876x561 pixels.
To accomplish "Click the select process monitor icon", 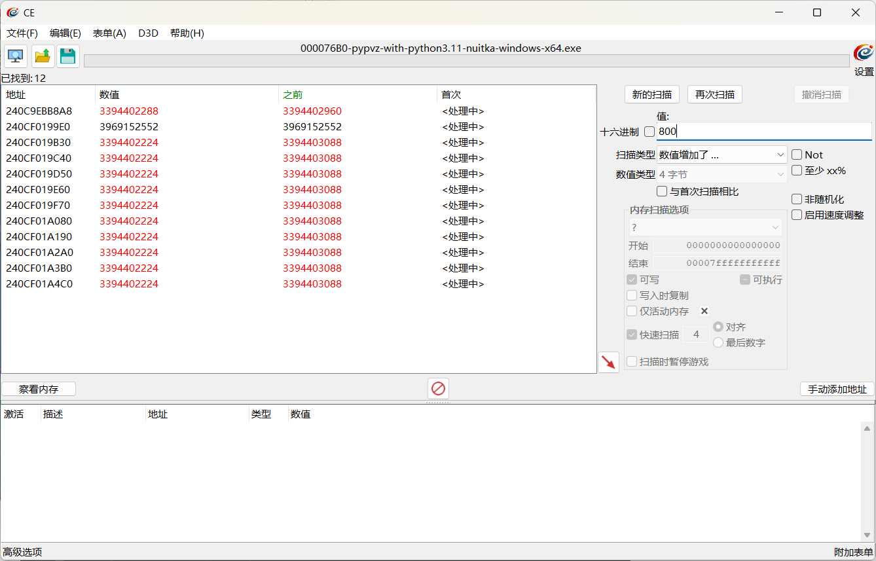I will coord(16,57).
